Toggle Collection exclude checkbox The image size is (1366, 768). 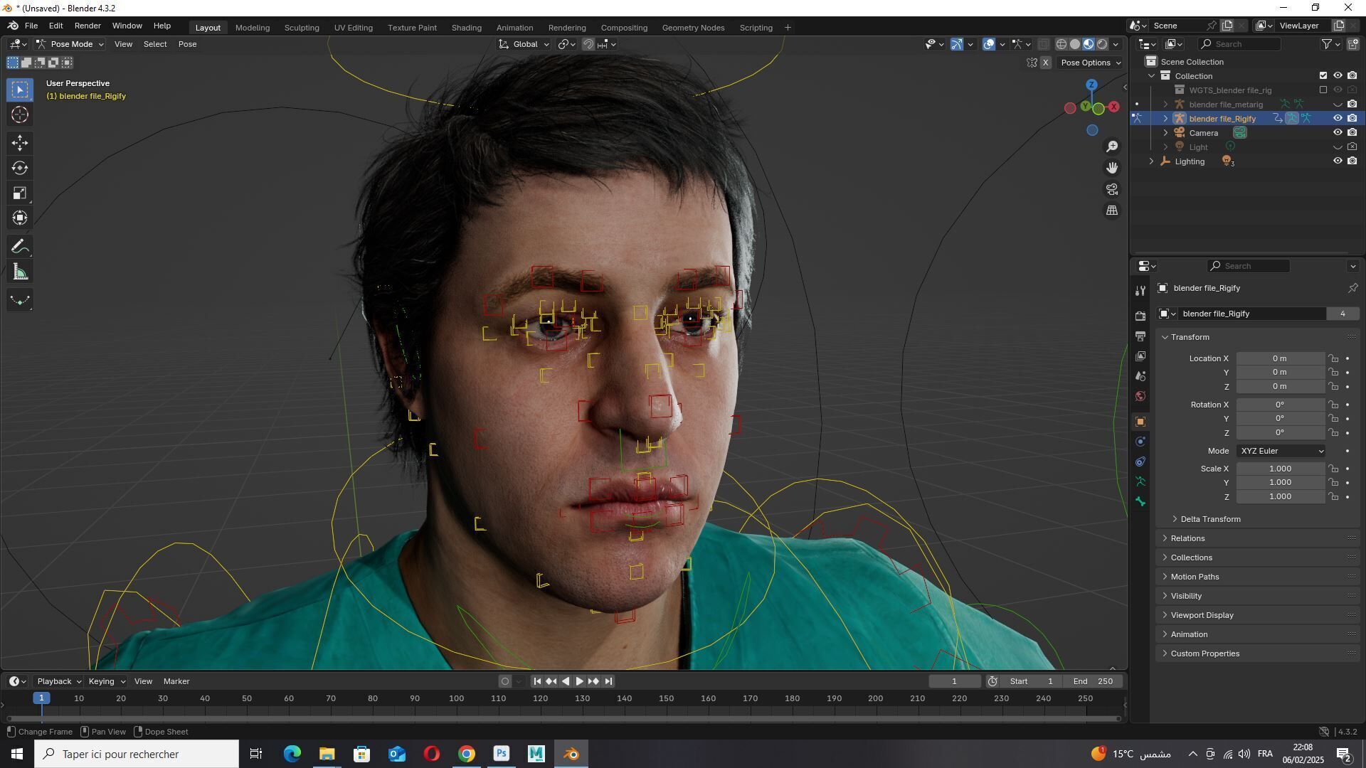click(1323, 76)
